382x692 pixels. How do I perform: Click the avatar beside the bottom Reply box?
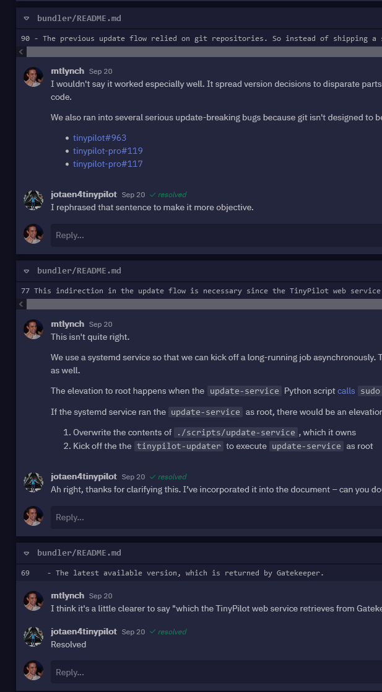[33, 672]
